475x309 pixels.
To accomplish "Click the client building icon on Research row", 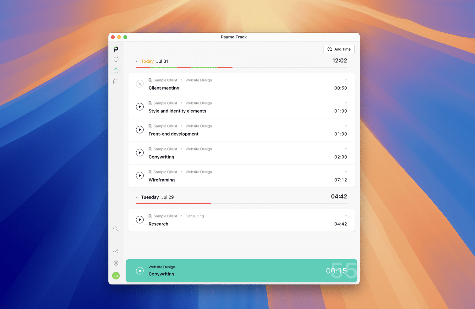I will (150, 216).
